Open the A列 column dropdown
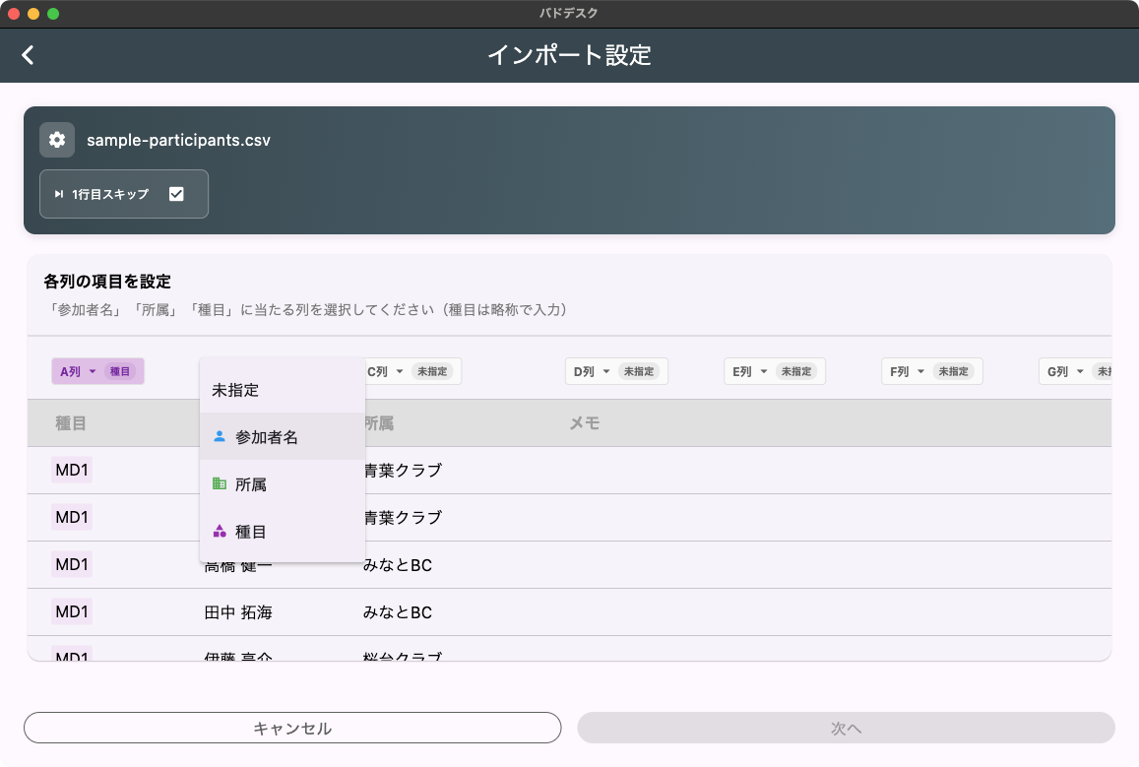Image resolution: width=1139 pixels, height=767 pixels. [x=98, y=371]
